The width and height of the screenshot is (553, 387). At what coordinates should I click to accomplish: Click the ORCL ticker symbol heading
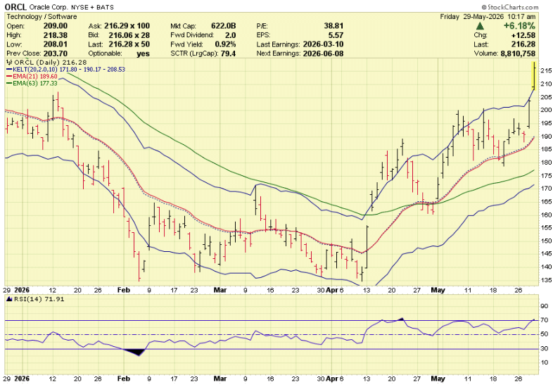pyautogui.click(x=15, y=7)
